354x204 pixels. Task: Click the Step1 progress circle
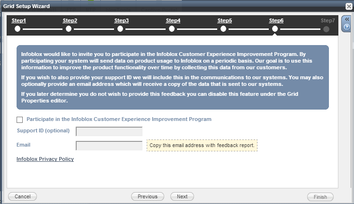[18, 29]
